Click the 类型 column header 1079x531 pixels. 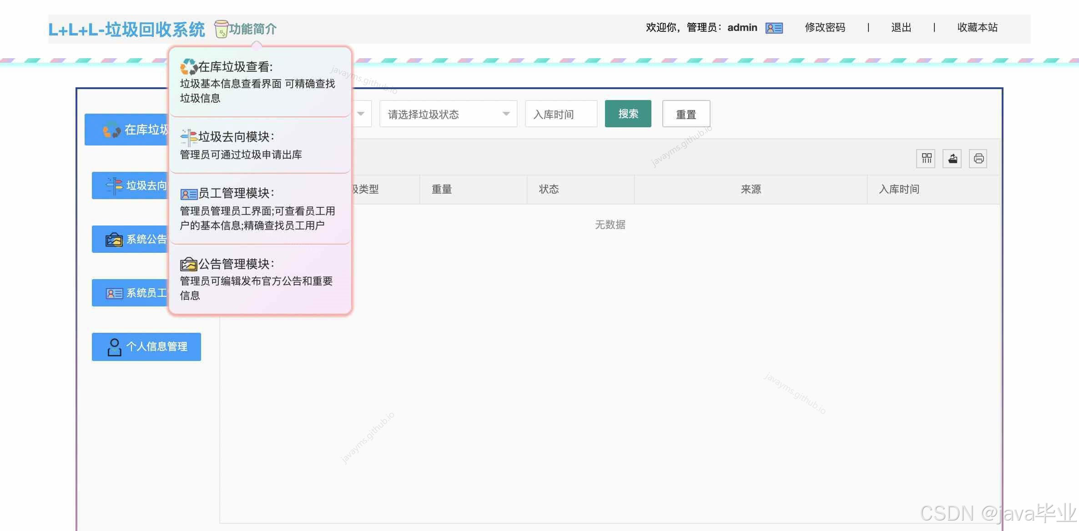(386, 189)
